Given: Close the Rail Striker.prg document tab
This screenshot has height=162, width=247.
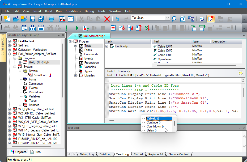Looking at the screenshot, I should pos(75,36).
